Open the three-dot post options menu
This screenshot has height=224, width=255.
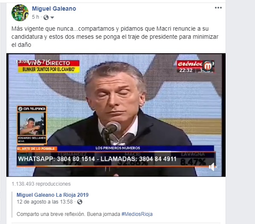(x=218, y=8)
